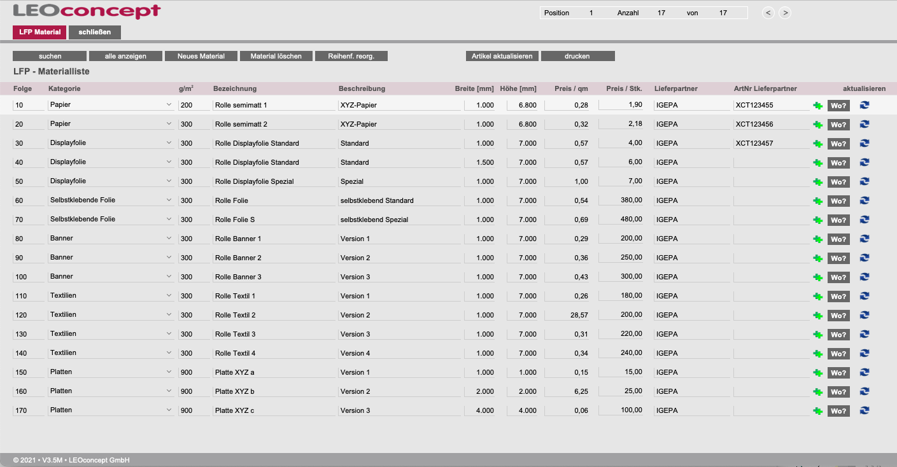Go to previous record with < arrow
The width and height of the screenshot is (897, 467).
pyautogui.click(x=768, y=13)
